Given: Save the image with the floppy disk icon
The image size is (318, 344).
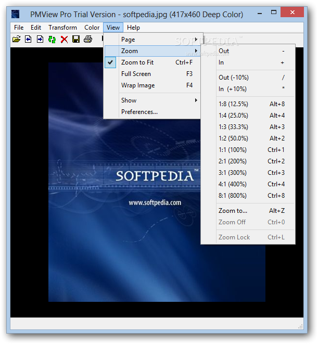Looking at the screenshot, I should tap(76, 39).
